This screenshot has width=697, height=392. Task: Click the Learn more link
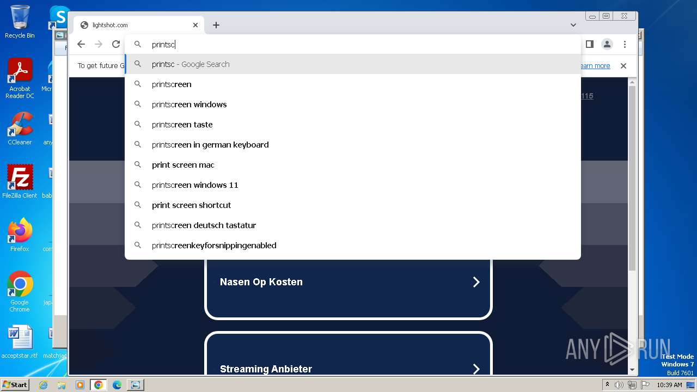tap(595, 66)
